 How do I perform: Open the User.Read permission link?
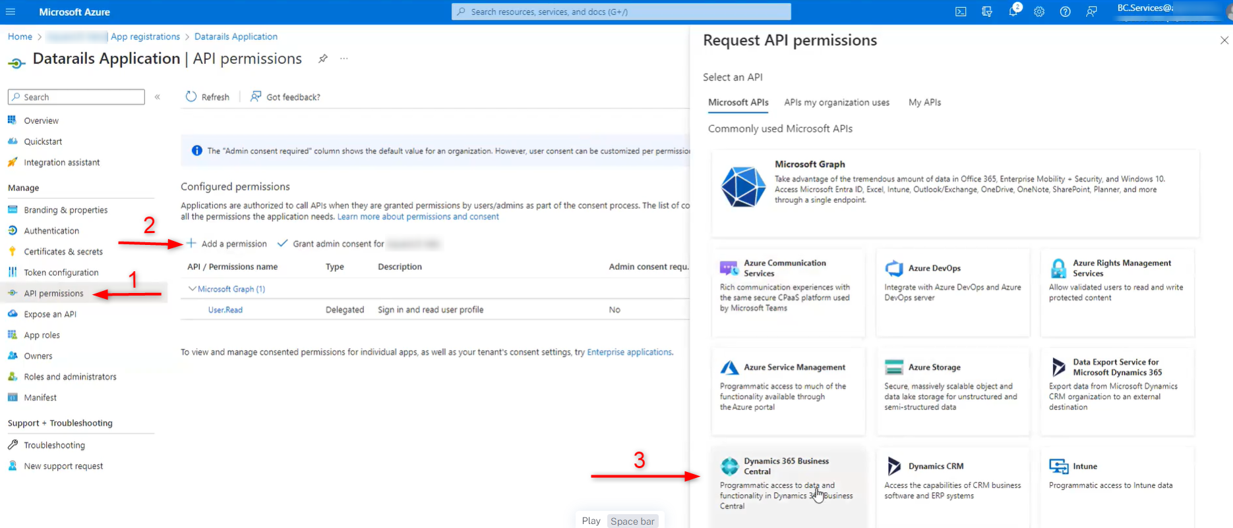point(226,310)
